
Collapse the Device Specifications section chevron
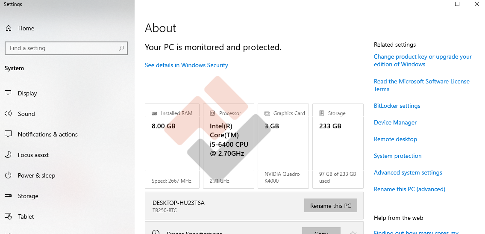pyautogui.click(x=353, y=232)
